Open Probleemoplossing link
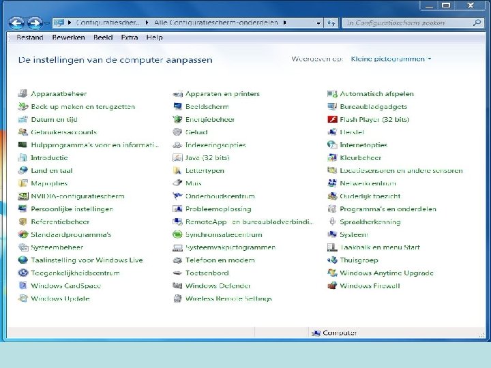This screenshot has width=491, height=368. tap(218, 209)
